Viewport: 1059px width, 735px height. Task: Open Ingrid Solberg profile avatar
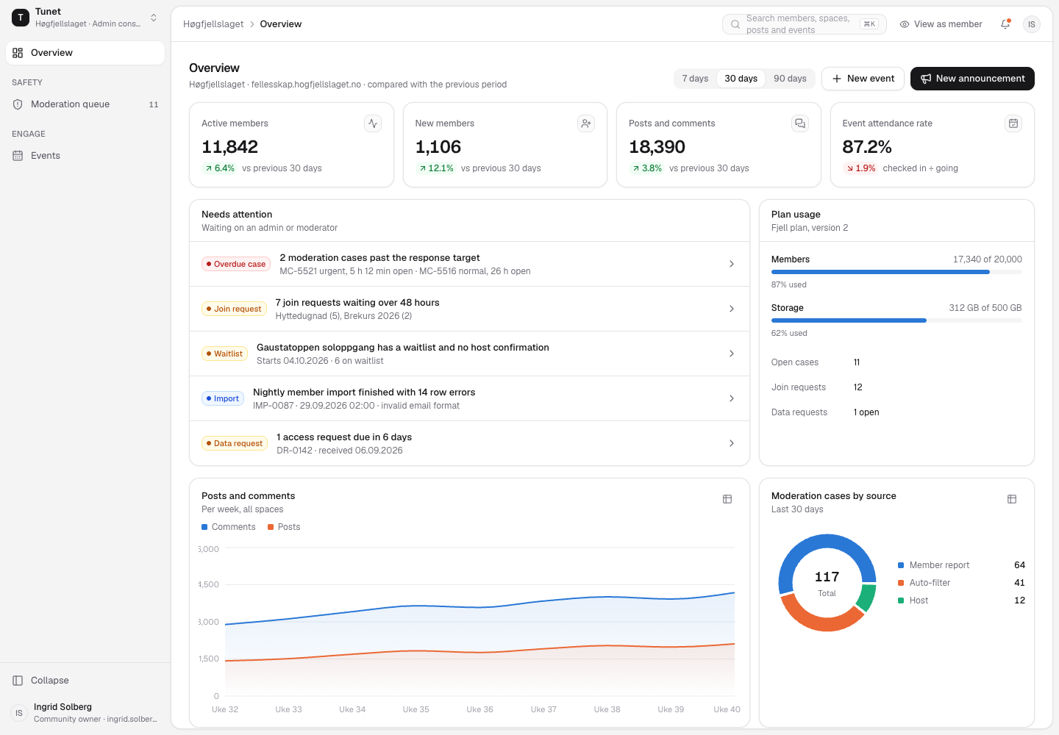19,713
